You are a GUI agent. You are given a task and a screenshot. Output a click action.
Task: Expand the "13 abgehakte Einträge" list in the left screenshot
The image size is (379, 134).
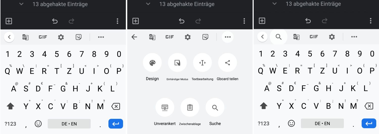click(21, 4)
